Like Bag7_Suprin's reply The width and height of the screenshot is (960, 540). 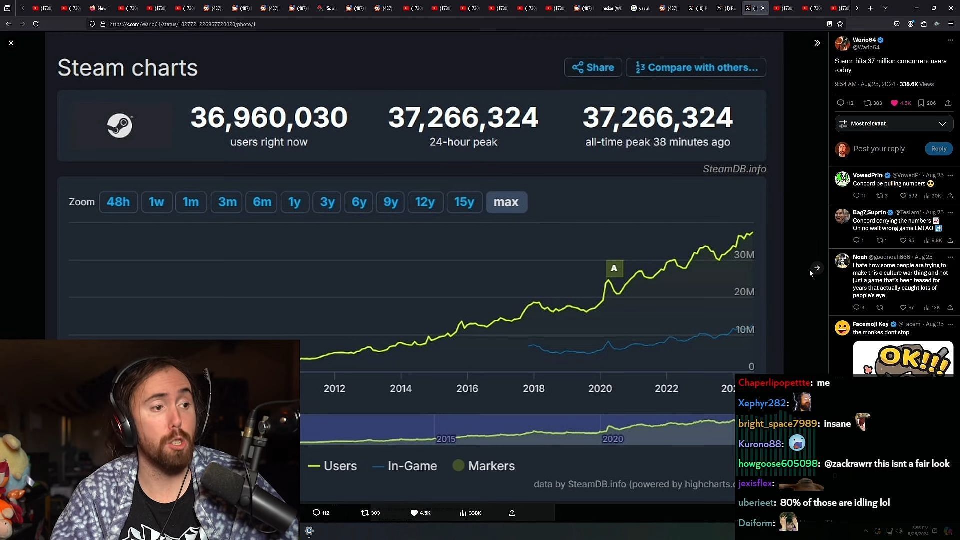[x=903, y=241]
